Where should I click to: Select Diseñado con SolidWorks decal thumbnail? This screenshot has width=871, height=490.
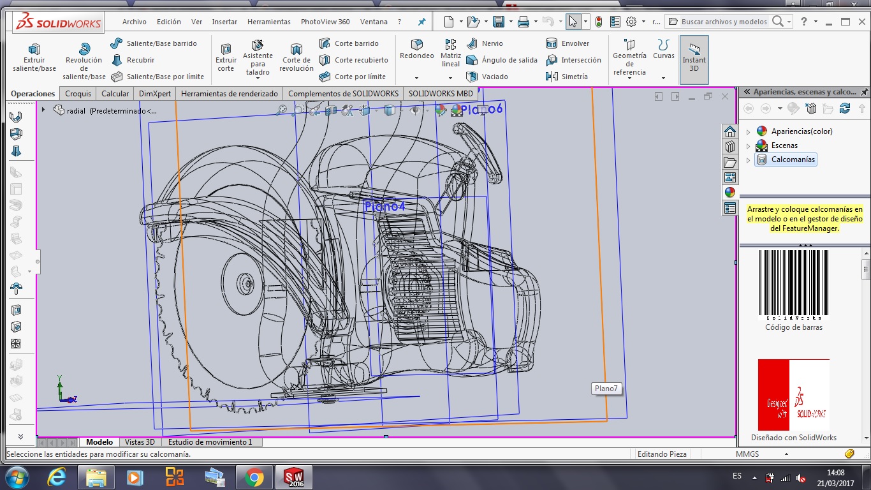click(x=794, y=395)
